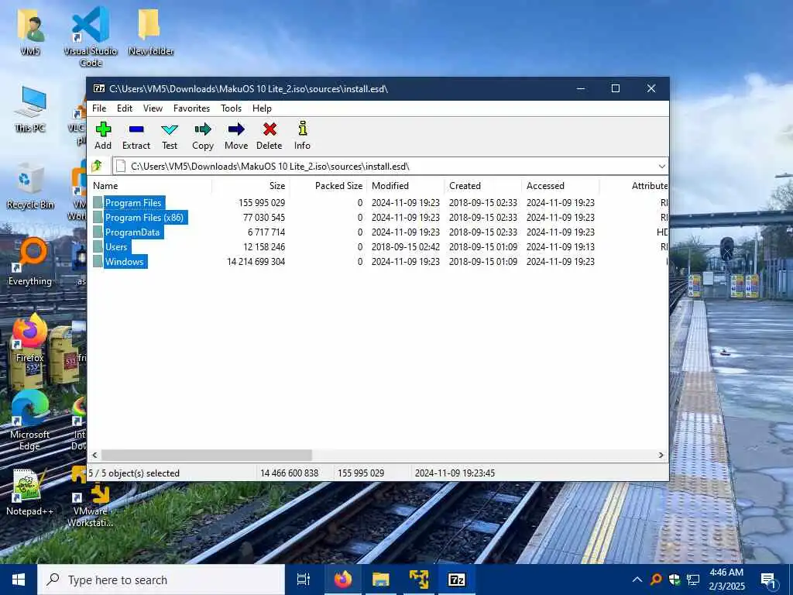Click the scrollbar right arrow

click(x=661, y=455)
